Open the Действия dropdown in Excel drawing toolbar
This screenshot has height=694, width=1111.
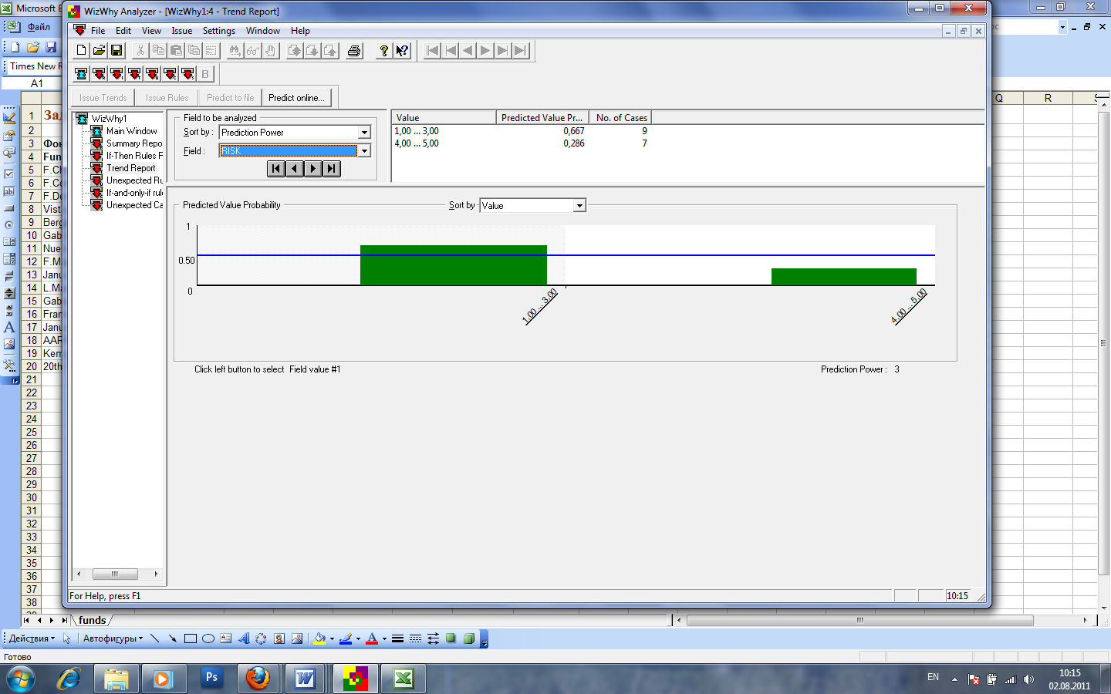point(32,638)
